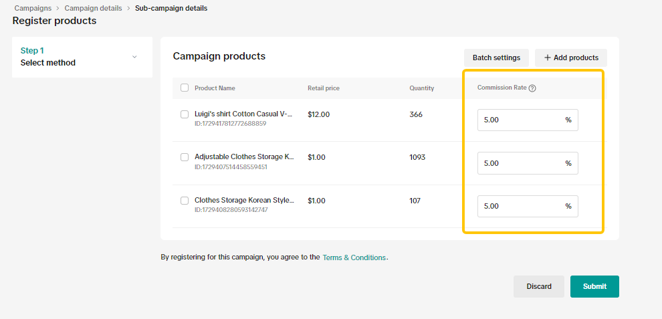Expand the Step 1 chevron

click(134, 57)
